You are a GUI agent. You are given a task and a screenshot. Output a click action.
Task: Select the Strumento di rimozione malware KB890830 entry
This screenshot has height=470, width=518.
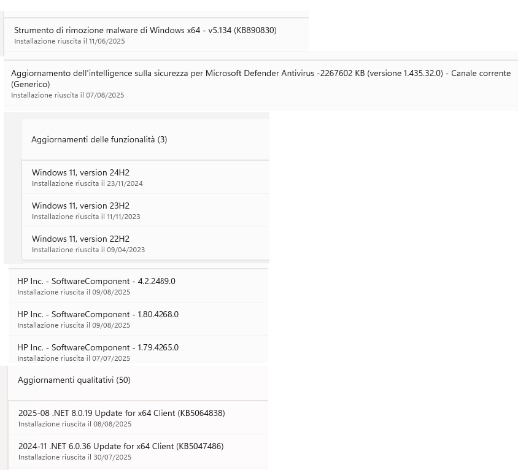point(156,35)
